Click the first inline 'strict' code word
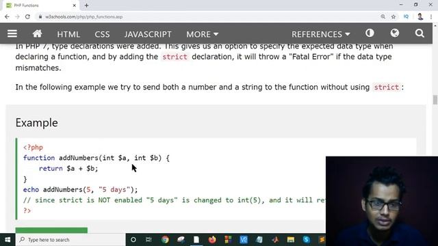Image resolution: width=438 pixels, height=246 pixels. click(x=175, y=57)
